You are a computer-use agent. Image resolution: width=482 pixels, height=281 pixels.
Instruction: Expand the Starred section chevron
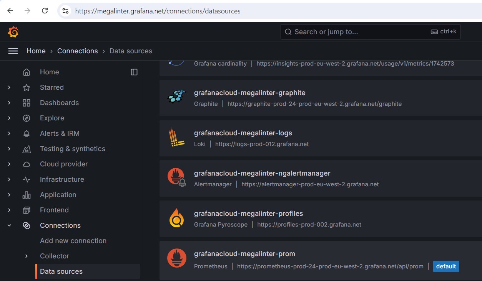(x=9, y=87)
